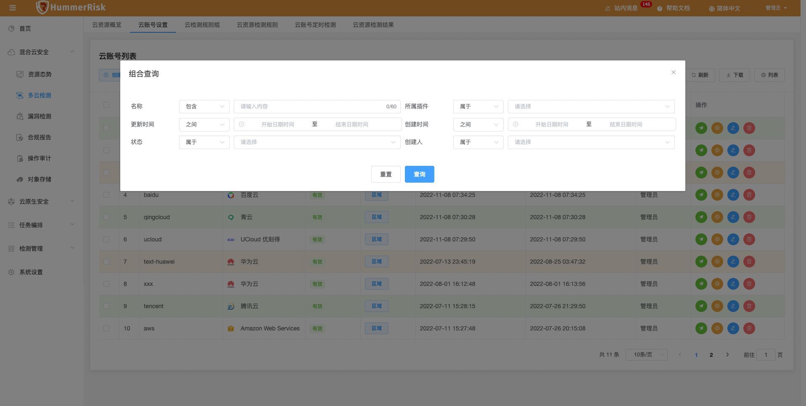Click red delete icon in aws row
The height and width of the screenshot is (406, 806).
(749, 328)
